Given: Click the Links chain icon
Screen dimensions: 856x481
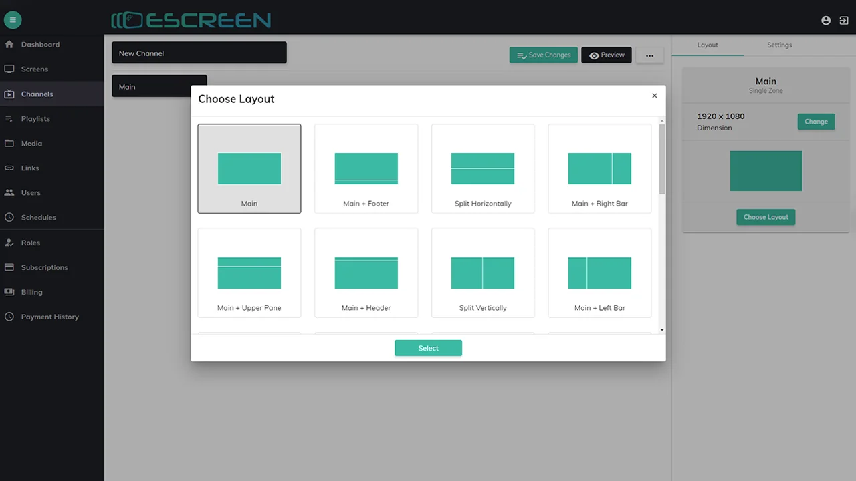Looking at the screenshot, I should pos(9,168).
